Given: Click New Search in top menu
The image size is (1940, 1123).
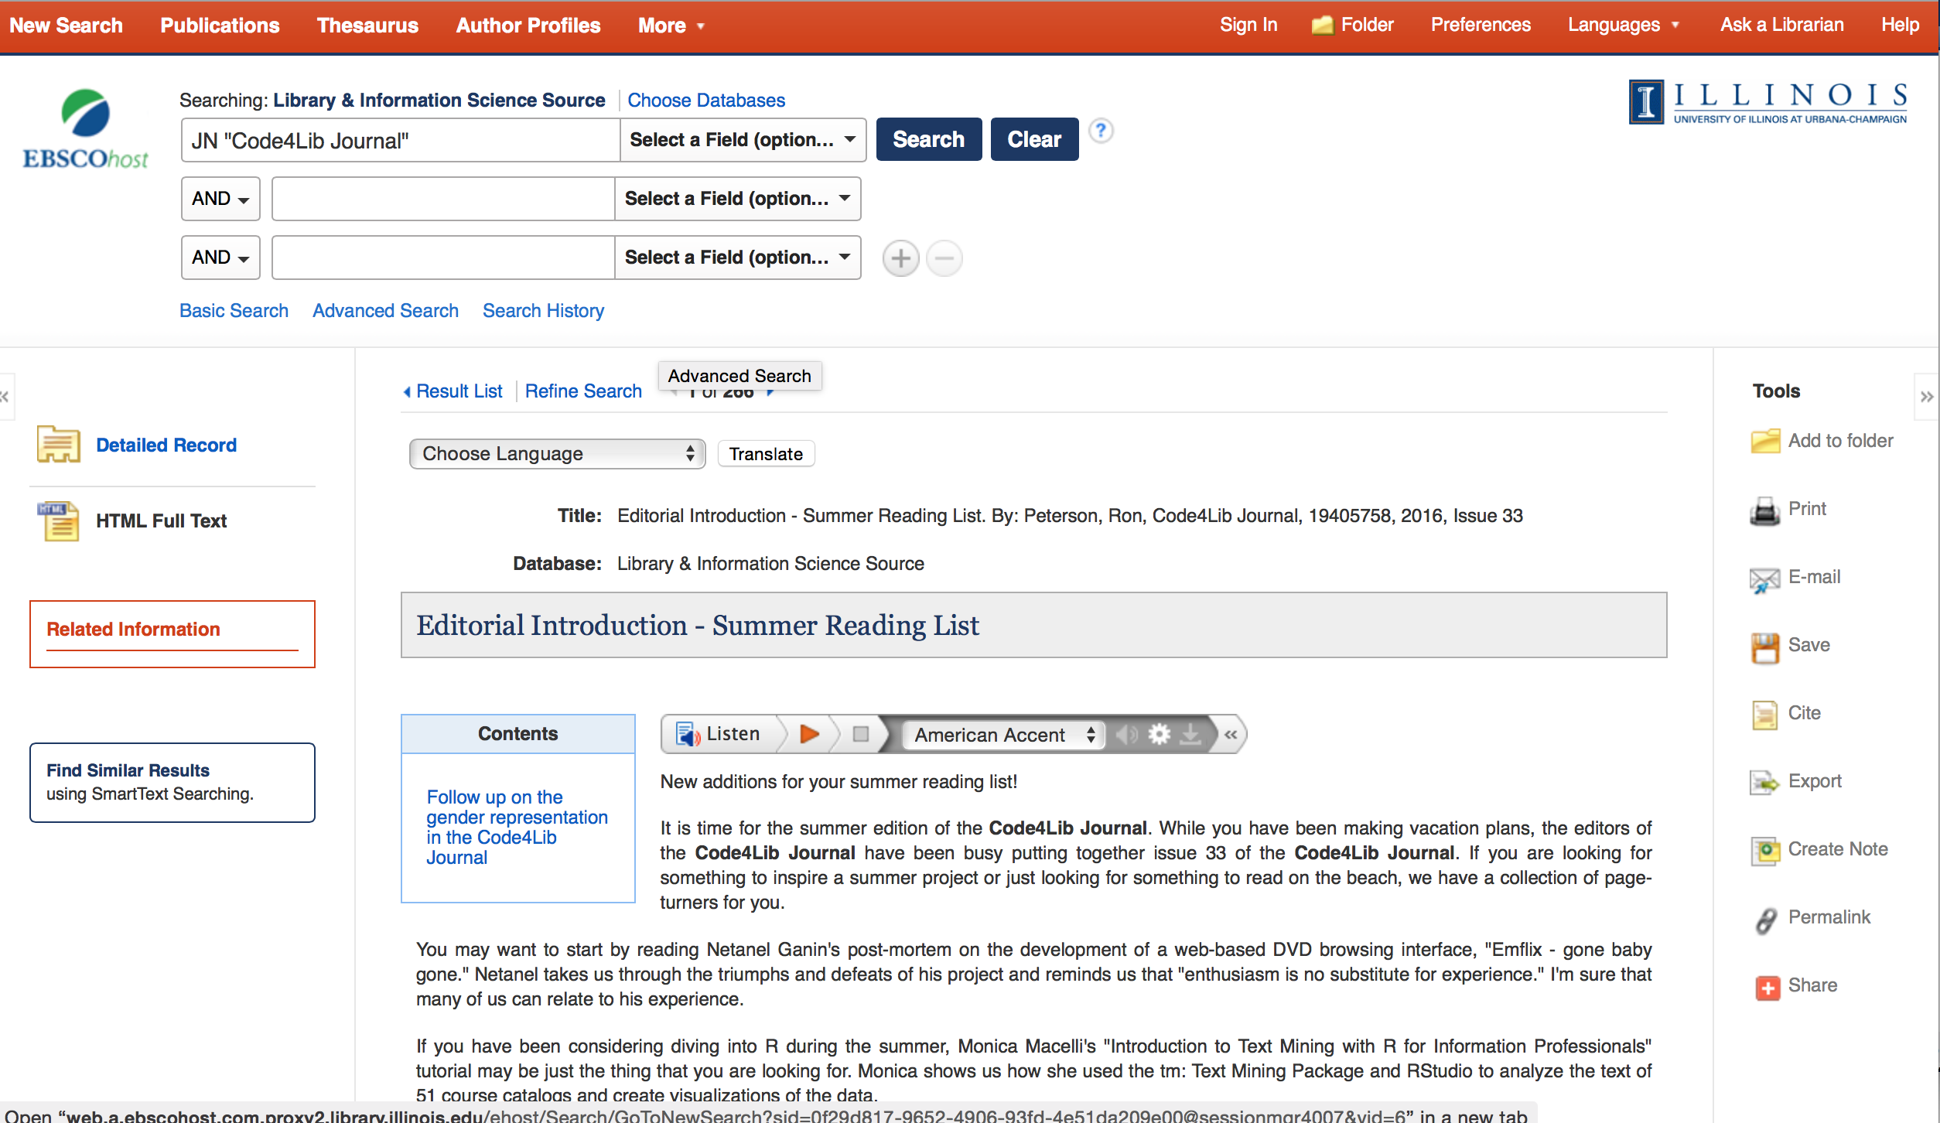Looking at the screenshot, I should (x=67, y=26).
